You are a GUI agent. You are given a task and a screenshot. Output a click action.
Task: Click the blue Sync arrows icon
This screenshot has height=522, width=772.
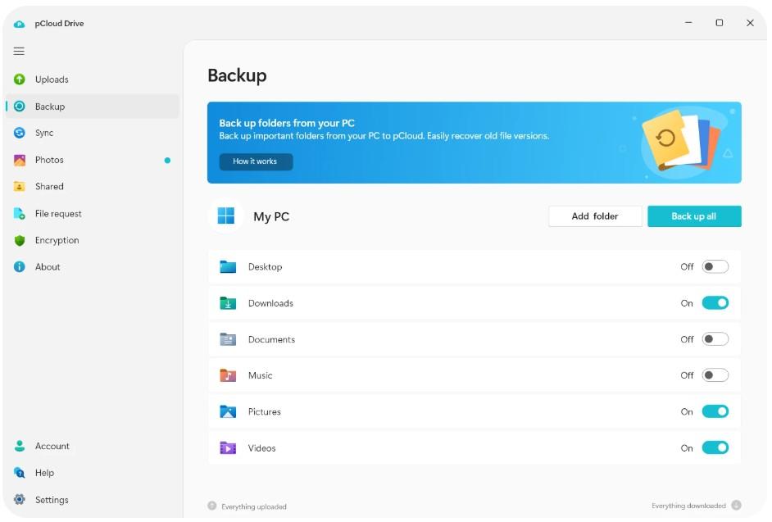pyautogui.click(x=19, y=133)
